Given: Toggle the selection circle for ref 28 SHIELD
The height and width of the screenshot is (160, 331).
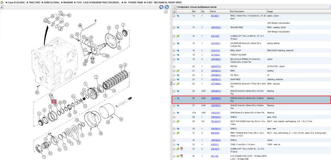Looking at the screenshot, I should 174,117.
